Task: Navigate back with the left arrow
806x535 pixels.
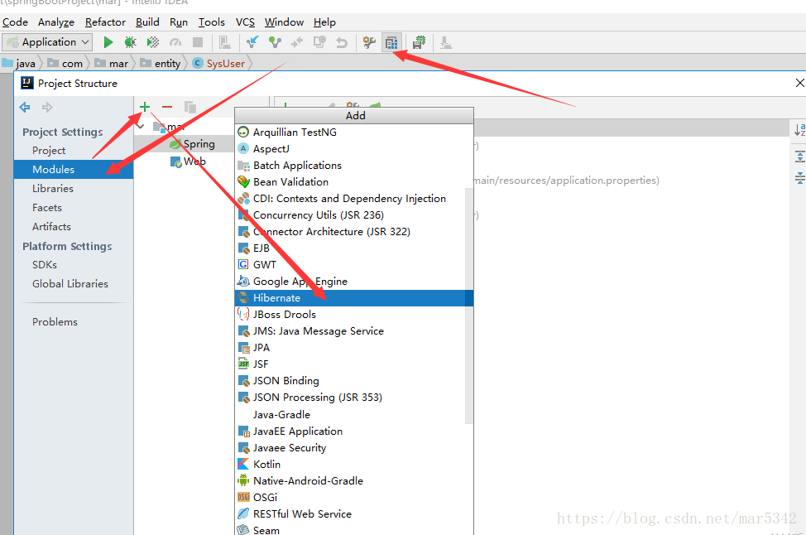Action: pyautogui.click(x=25, y=107)
